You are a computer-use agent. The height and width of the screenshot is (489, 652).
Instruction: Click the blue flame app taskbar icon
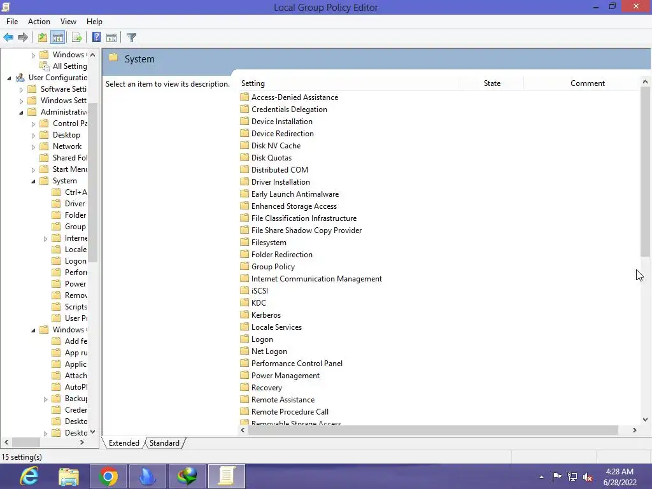(x=148, y=476)
